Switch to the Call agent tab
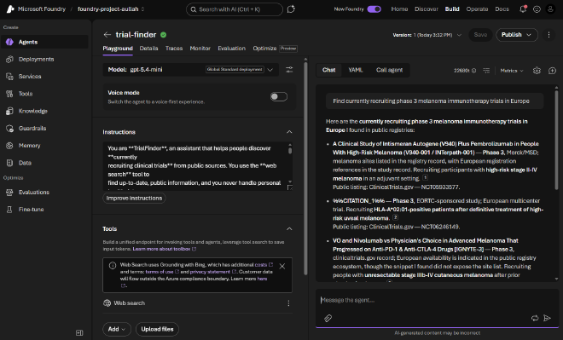 (389, 70)
